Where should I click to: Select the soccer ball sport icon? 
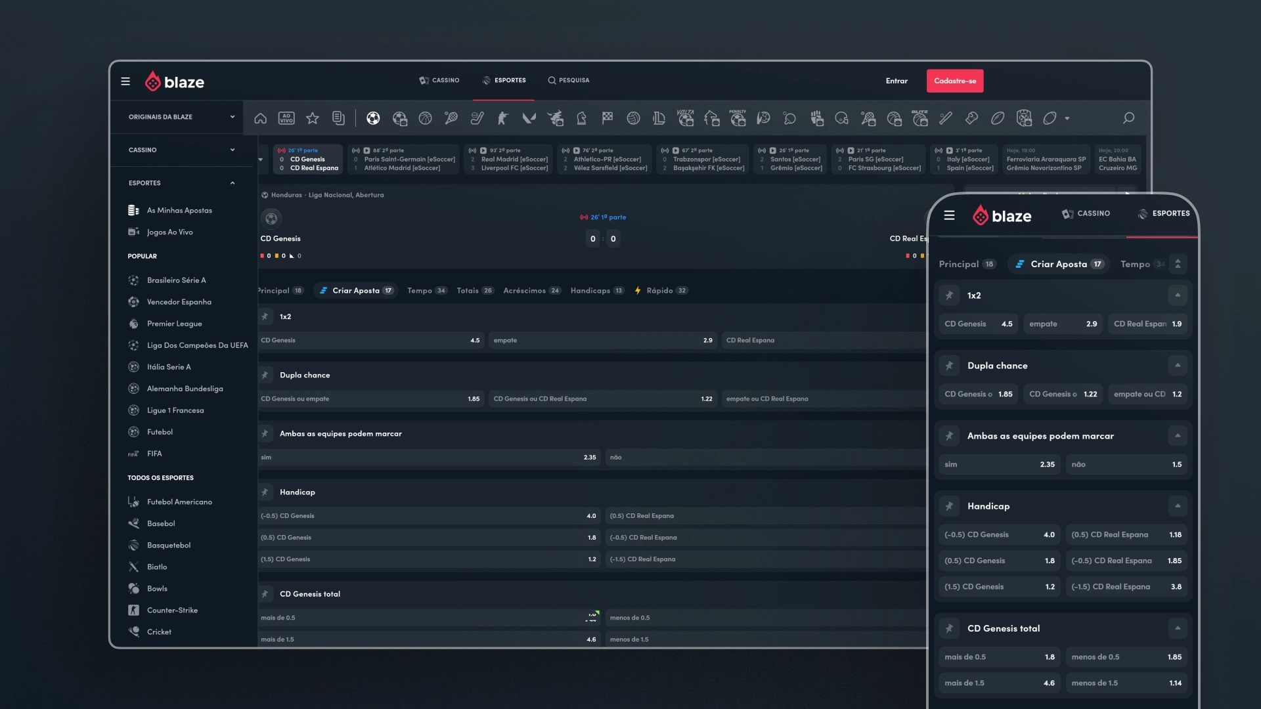[x=373, y=118]
